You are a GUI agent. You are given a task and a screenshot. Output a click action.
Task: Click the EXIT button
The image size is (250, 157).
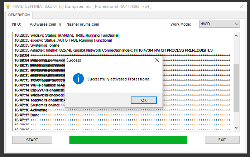[222, 140]
